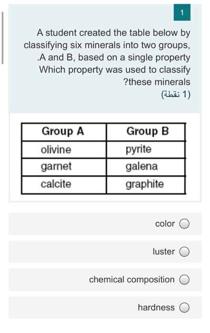210x333 pixels.
Task: Click the pyrite table cell
Action: coord(146,150)
